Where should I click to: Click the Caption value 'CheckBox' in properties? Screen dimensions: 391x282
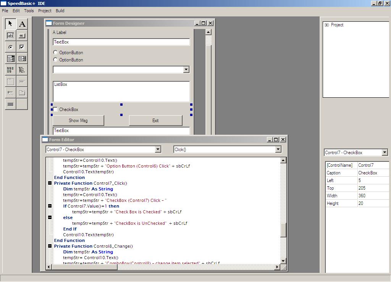pos(373,173)
